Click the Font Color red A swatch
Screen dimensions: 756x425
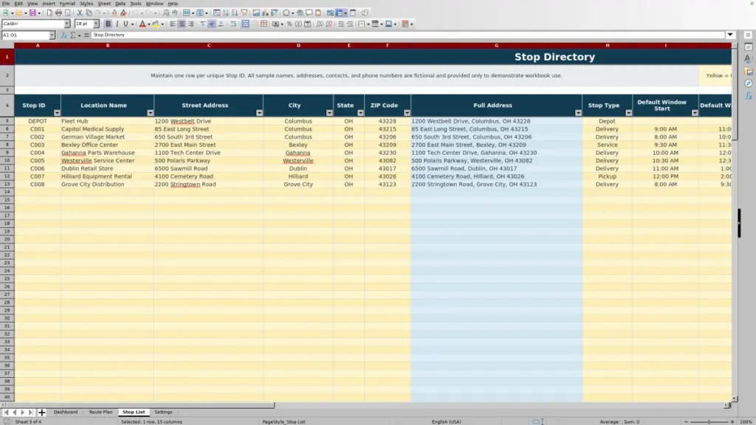(x=142, y=24)
